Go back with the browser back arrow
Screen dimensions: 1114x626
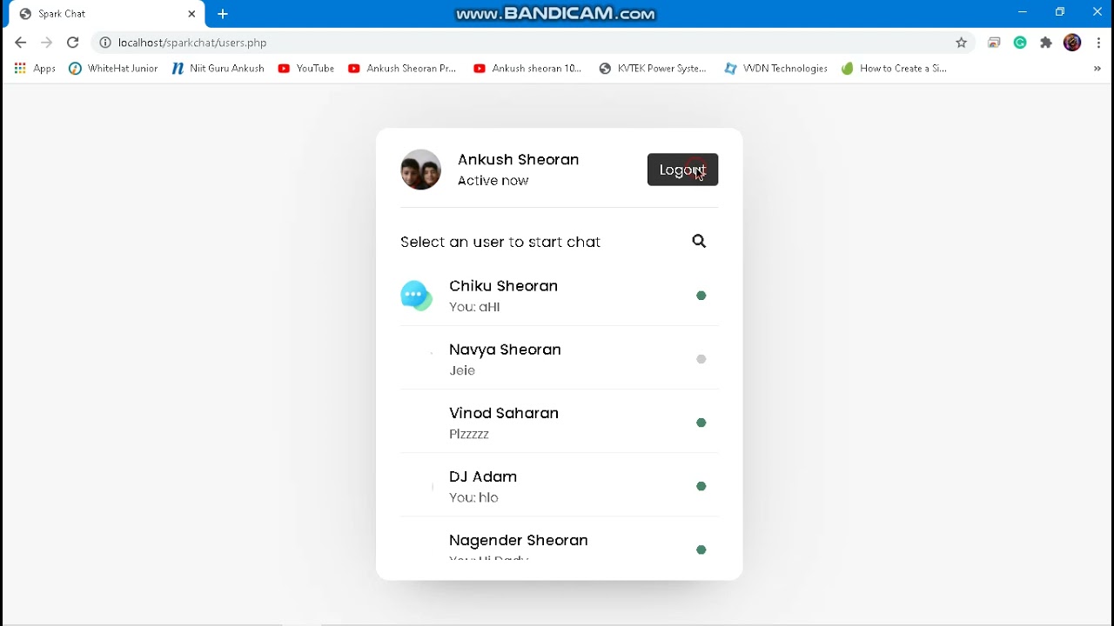[x=20, y=43]
